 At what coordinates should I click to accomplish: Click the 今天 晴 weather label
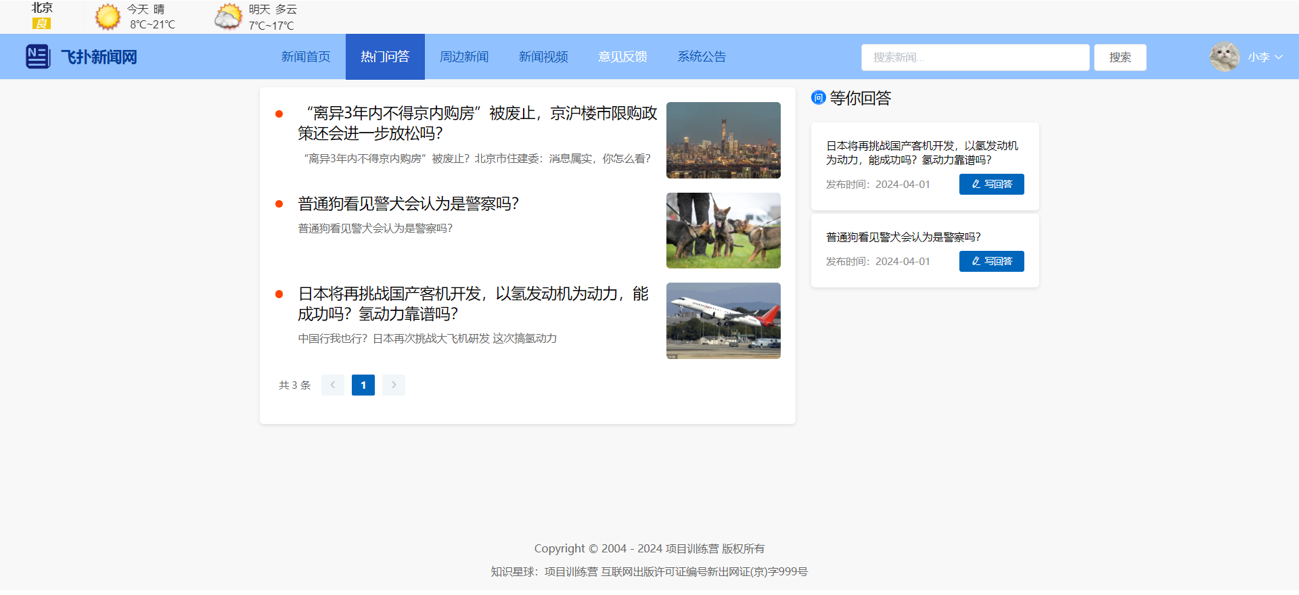[x=145, y=9]
